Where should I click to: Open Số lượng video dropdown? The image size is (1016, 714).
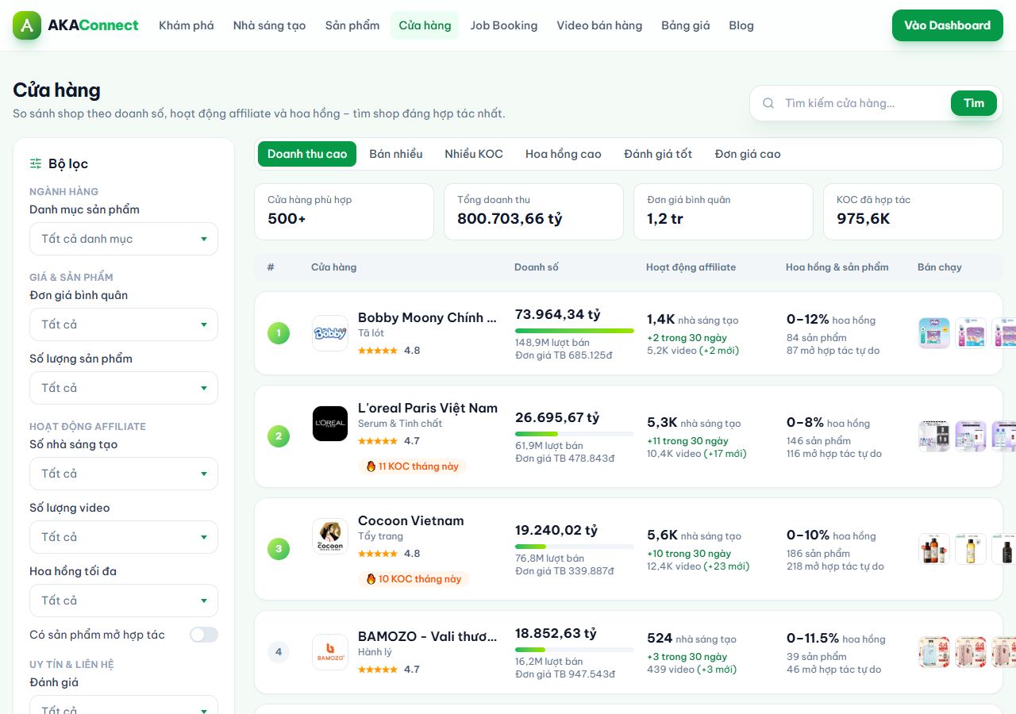pos(124,537)
